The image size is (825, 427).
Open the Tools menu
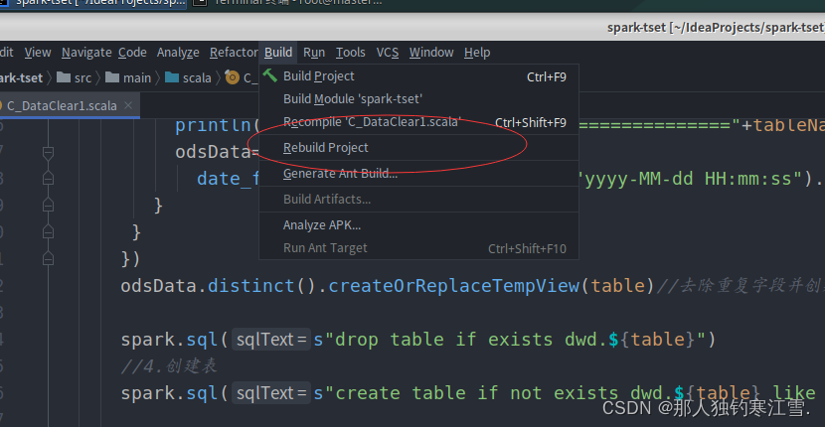pos(351,53)
